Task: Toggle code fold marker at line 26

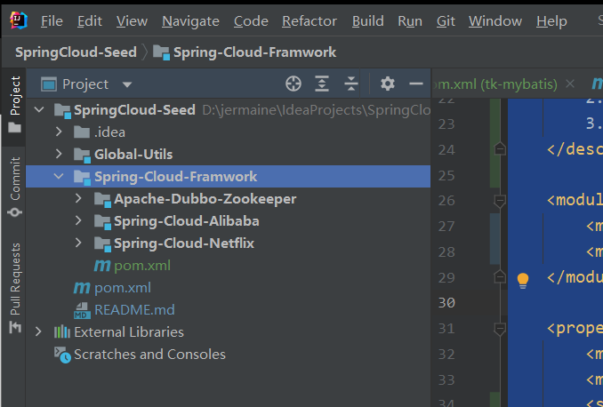Action: click(500, 200)
